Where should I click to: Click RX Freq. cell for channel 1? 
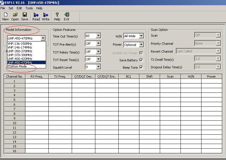point(37,81)
